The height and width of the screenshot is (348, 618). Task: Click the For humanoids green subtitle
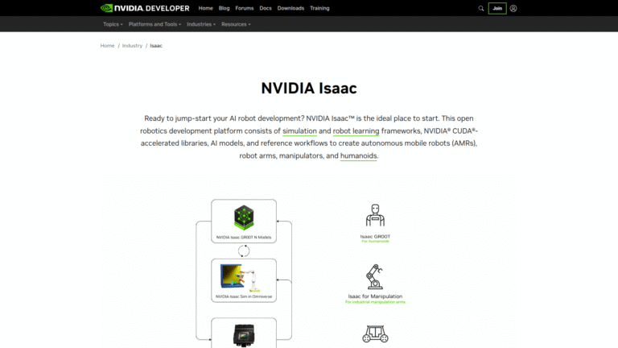pos(375,242)
